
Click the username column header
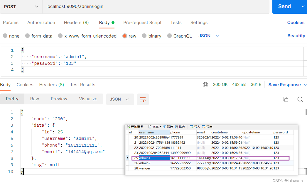(x=154, y=132)
